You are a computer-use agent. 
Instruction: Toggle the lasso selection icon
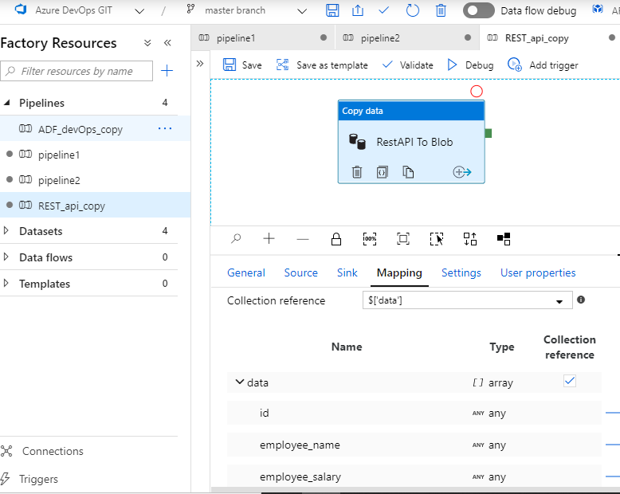coord(437,239)
